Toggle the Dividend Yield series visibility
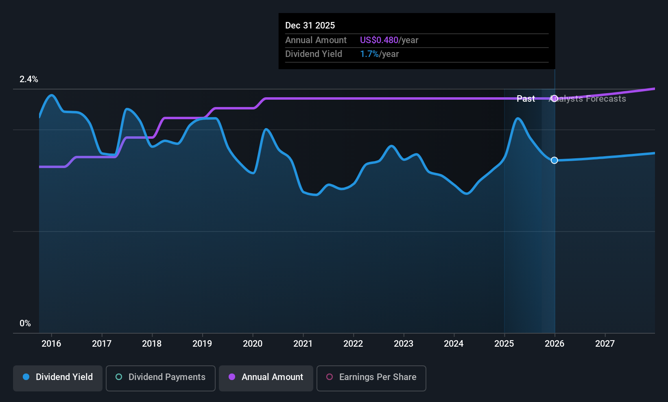Image resolution: width=668 pixels, height=402 pixels. (57, 378)
